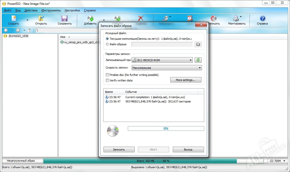The width and height of the screenshot is (290, 172).
Task: Open the Настройки menu
Action: 72,10
